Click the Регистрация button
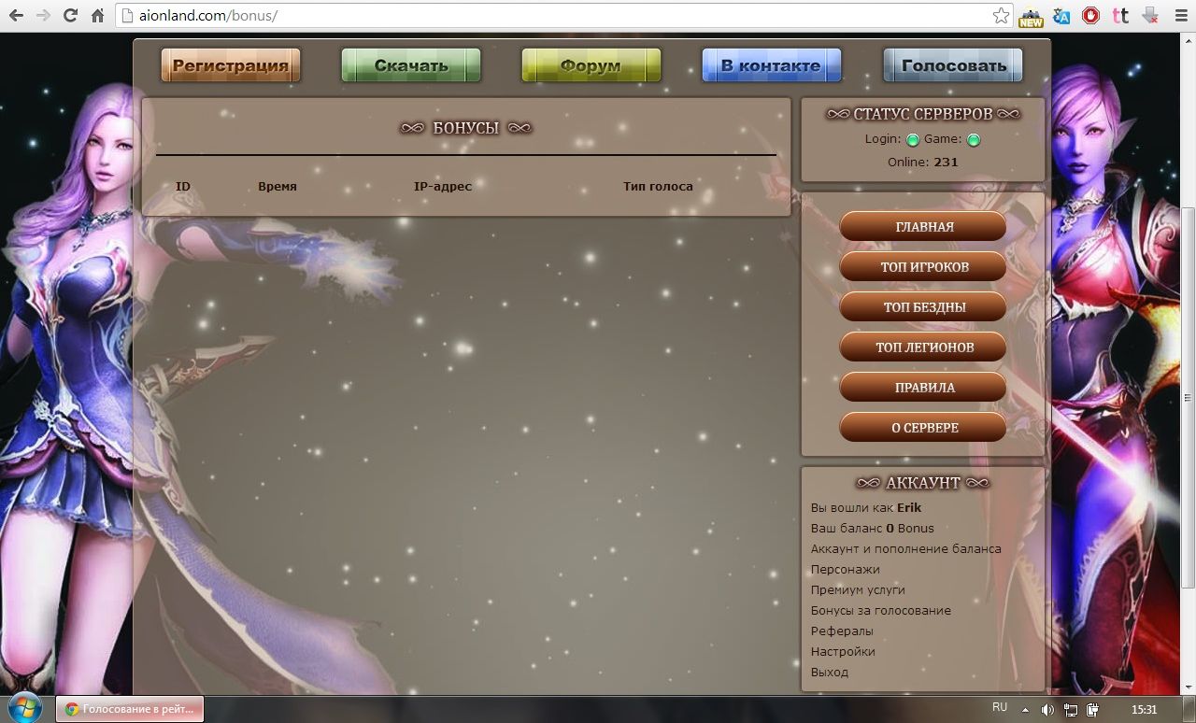This screenshot has height=723, width=1196. (x=231, y=65)
